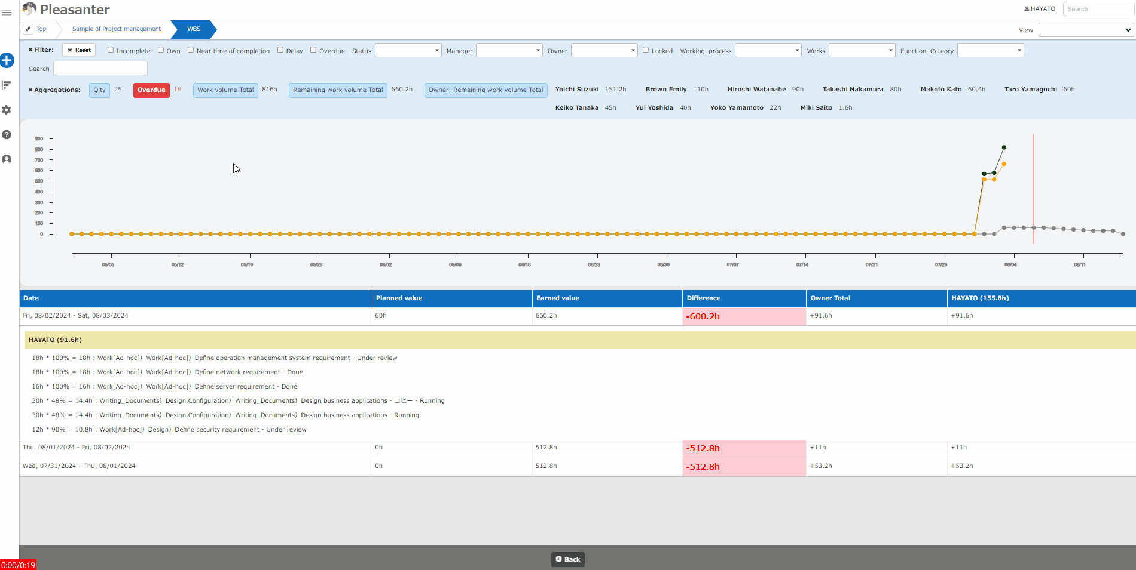Image resolution: width=1136 pixels, height=570 pixels.
Task: Enable the Incomplete filter checkbox
Action: point(111,50)
